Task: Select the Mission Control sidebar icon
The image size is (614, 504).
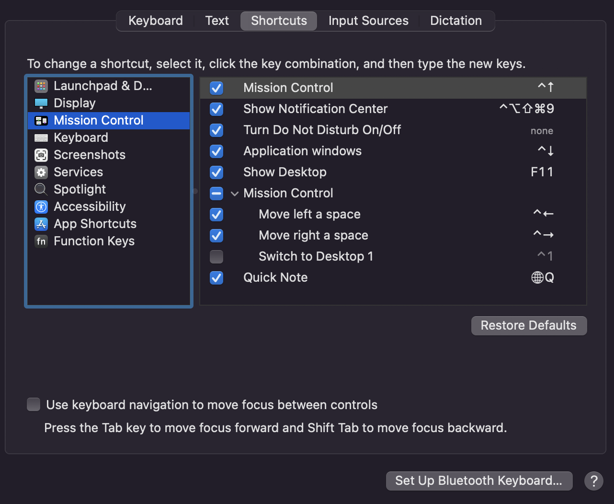Action: pos(41,120)
